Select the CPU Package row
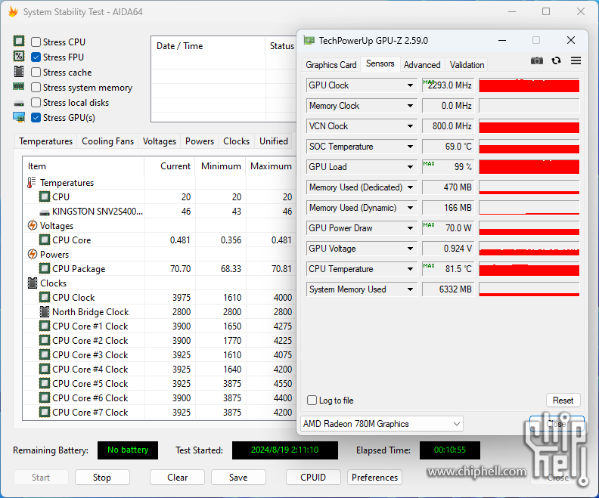Screen dimensions: 599x498 pyautogui.click(x=160, y=269)
